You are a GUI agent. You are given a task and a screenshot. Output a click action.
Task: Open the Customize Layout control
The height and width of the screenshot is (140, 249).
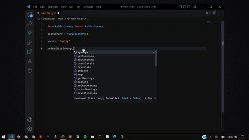point(195,7)
